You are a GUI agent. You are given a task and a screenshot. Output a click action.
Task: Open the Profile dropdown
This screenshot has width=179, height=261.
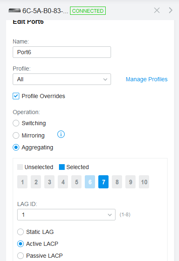(x=62, y=79)
